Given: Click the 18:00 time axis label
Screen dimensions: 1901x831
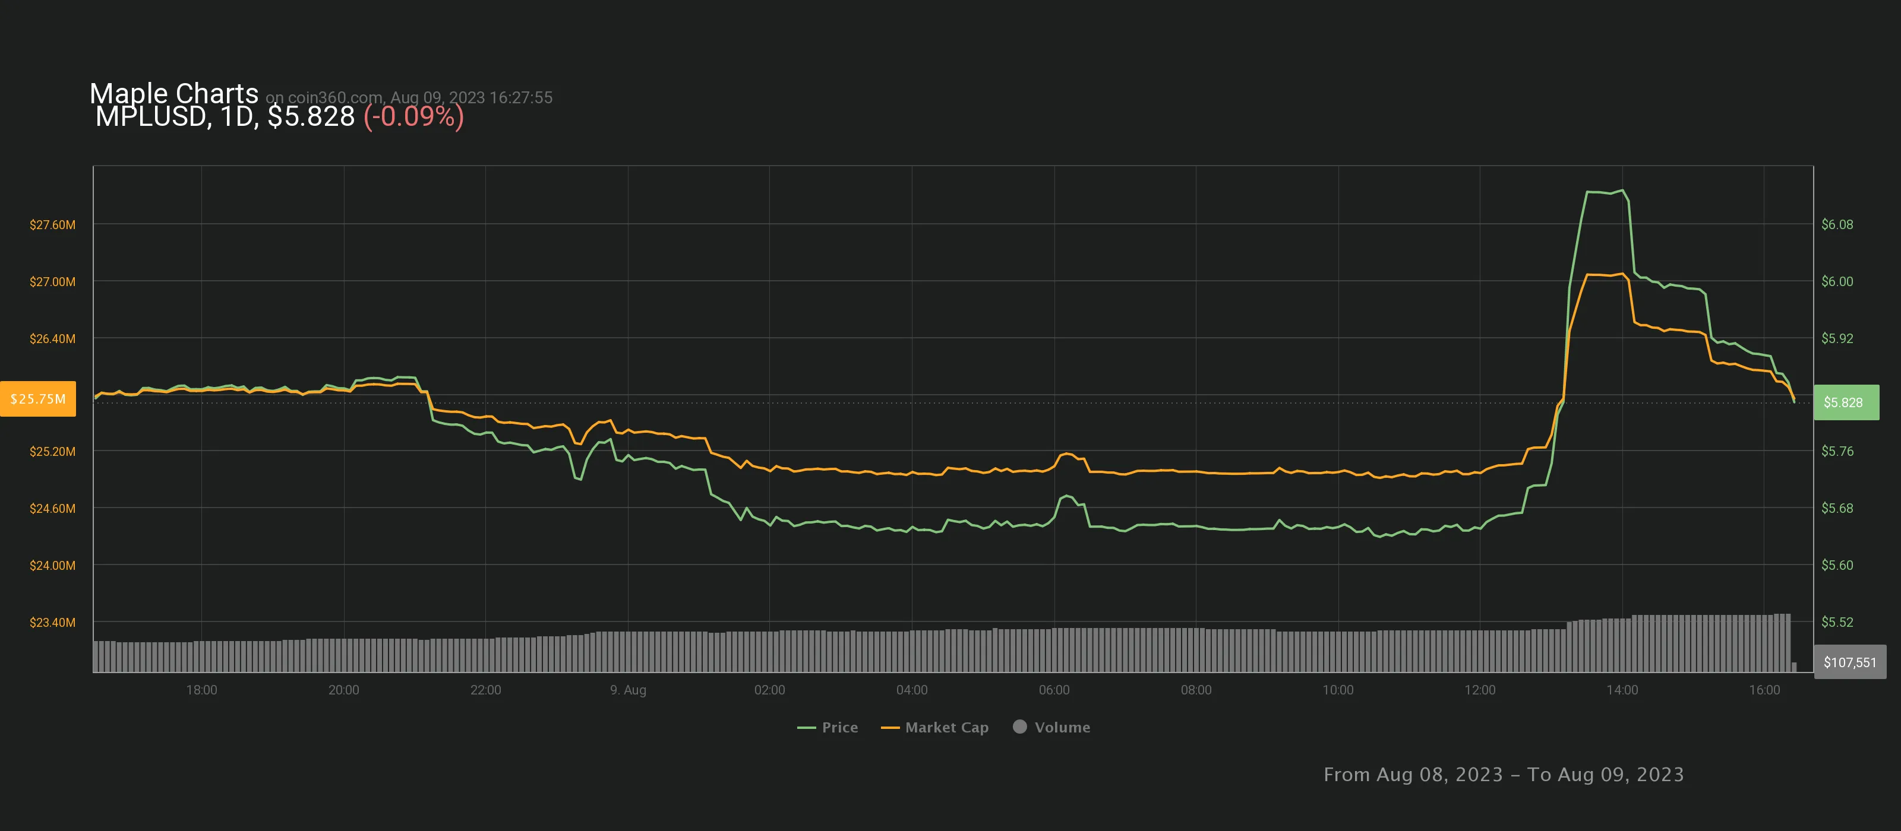Looking at the screenshot, I should click(201, 690).
